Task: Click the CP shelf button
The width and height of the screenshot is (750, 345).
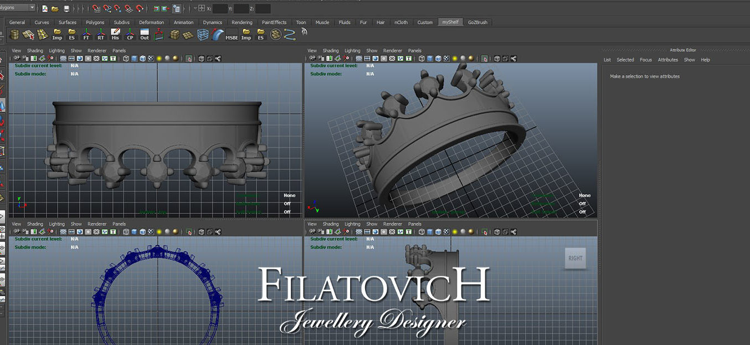Action: (x=130, y=34)
